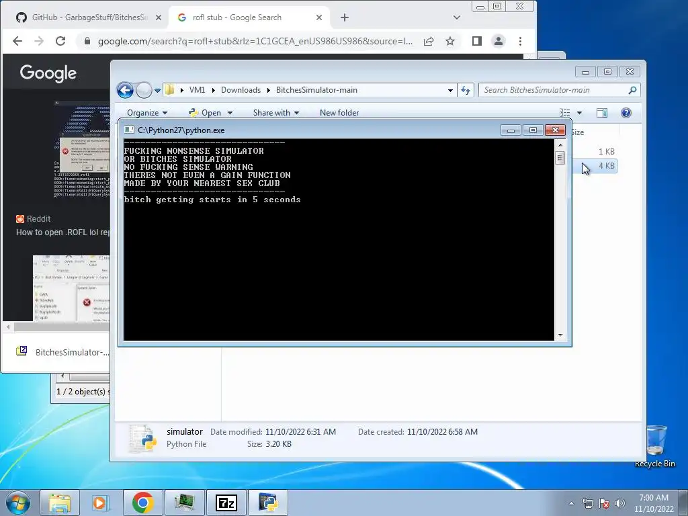
Task: Click the Chrome address bar URL
Action: pos(255,41)
